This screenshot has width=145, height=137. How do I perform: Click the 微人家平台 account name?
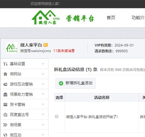31,45
